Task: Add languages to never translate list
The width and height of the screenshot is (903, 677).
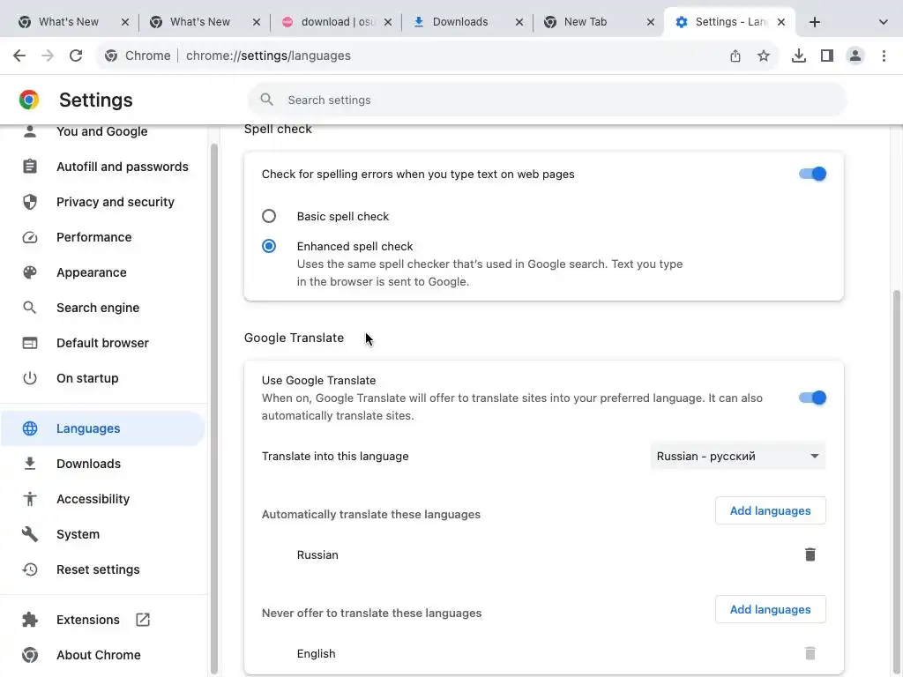Action: (x=770, y=609)
